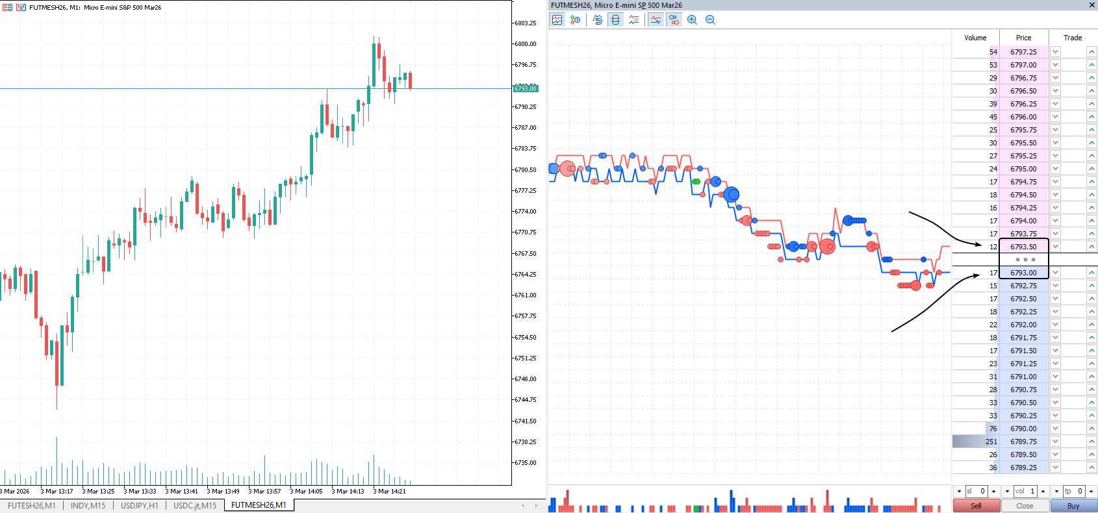Switch to the USDJPY,H1 chart tab
The width and height of the screenshot is (1098, 513).
(x=139, y=505)
